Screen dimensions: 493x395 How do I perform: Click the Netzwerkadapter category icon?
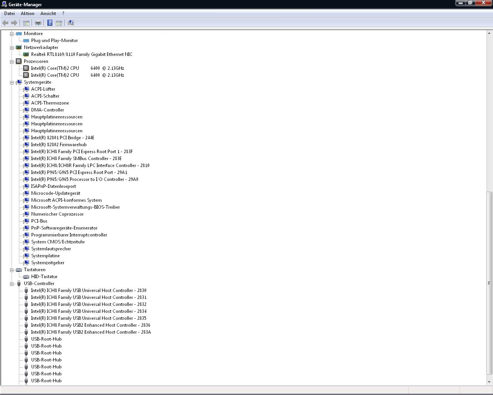pos(19,47)
